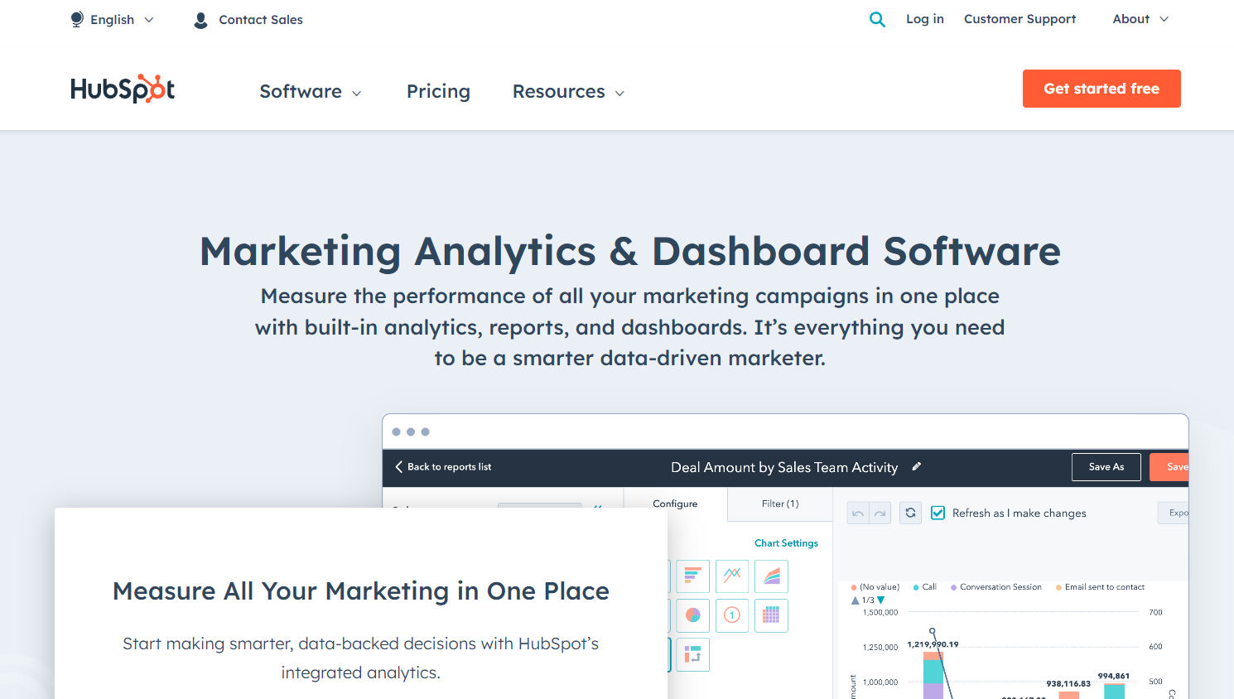Click the heading 'Marketing Analytics & Dashboard Software'
The image size is (1234, 699).
[x=630, y=251]
